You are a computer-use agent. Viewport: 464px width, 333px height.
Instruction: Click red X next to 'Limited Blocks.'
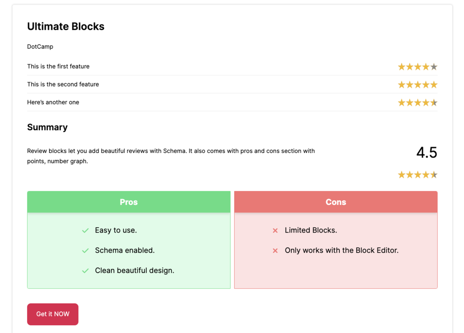click(x=275, y=231)
